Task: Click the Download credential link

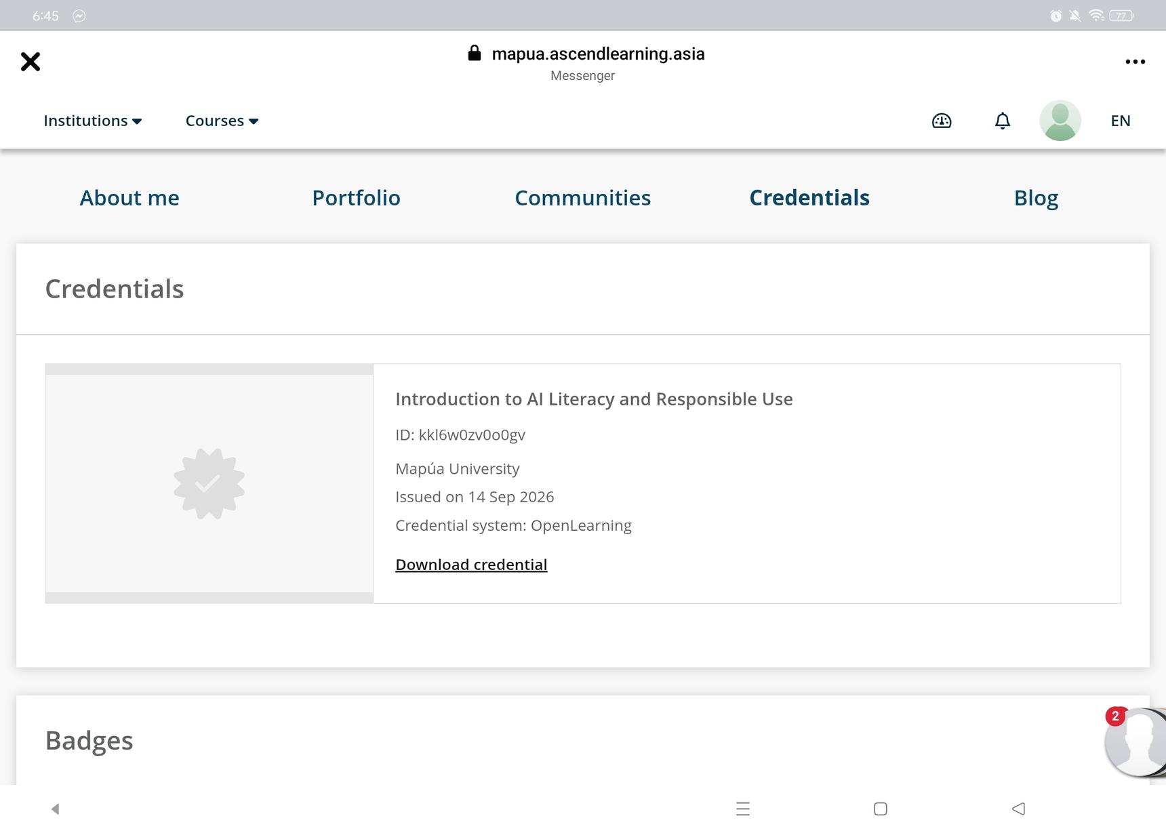Action: coord(471,565)
